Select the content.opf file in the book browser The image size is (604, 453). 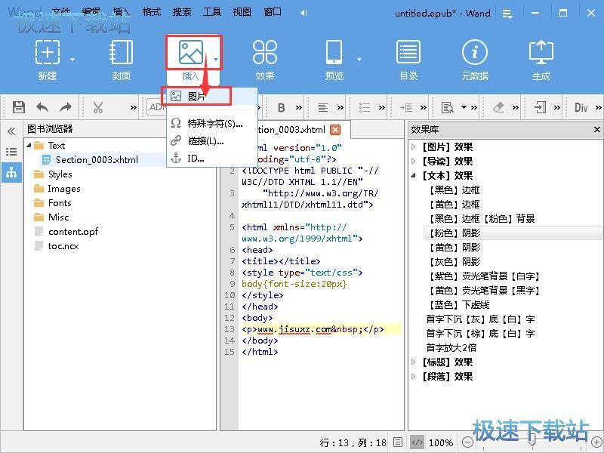click(x=73, y=232)
